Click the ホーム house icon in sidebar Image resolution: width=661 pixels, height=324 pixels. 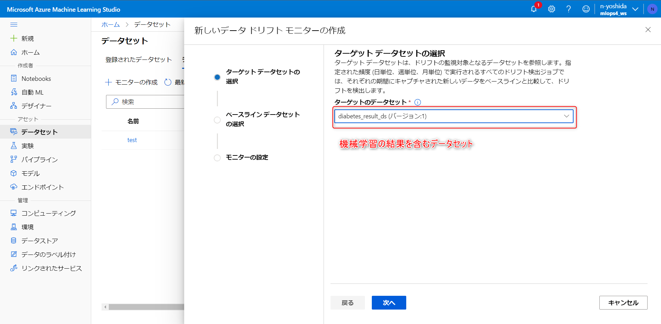point(14,52)
